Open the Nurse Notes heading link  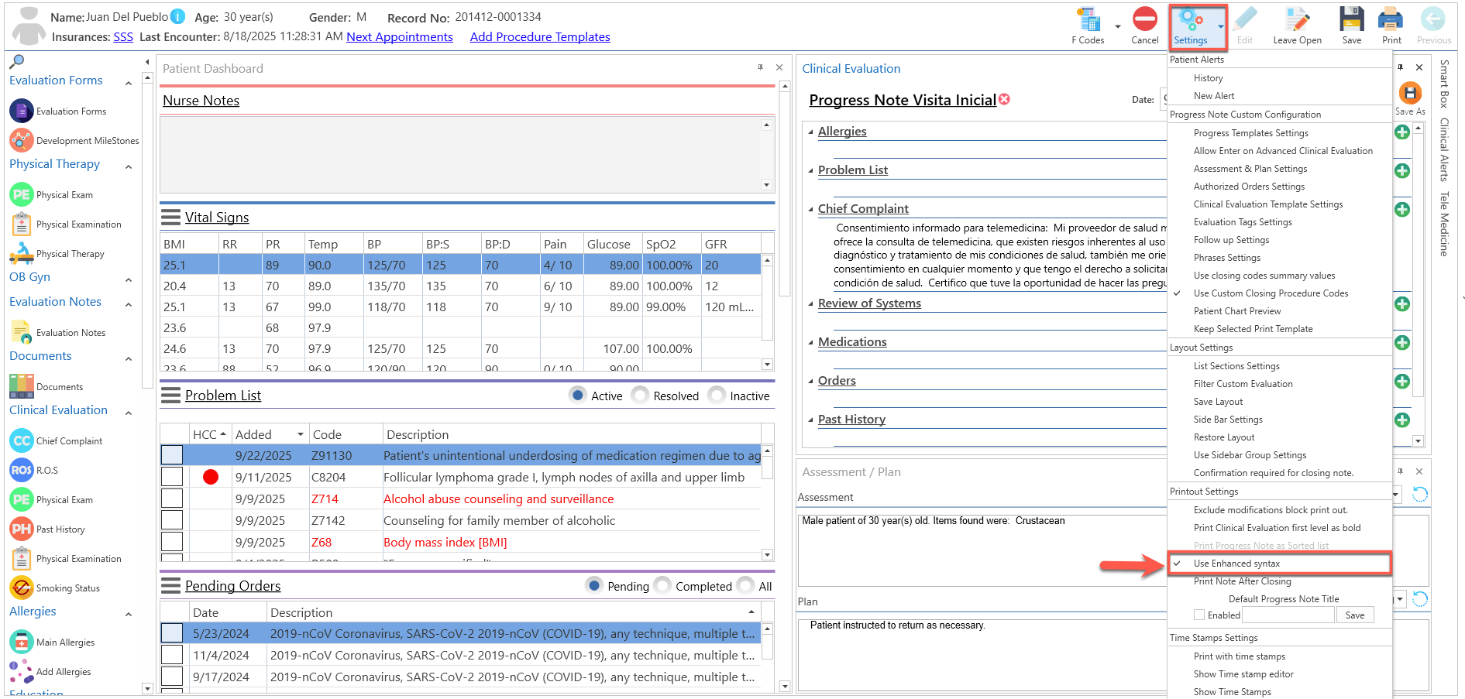(201, 101)
